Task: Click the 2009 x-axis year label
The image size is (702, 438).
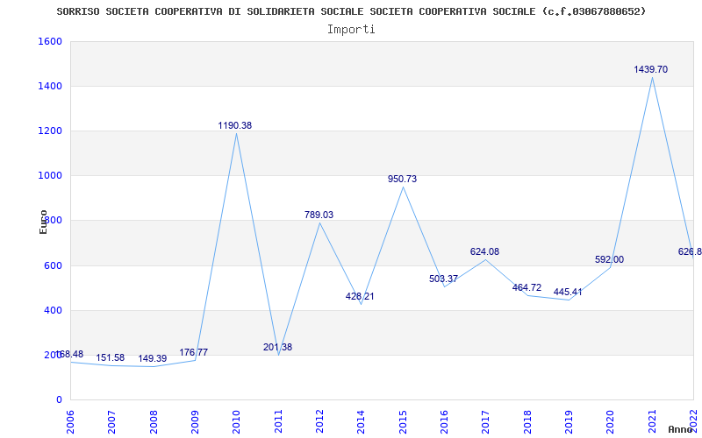Action: click(x=195, y=421)
